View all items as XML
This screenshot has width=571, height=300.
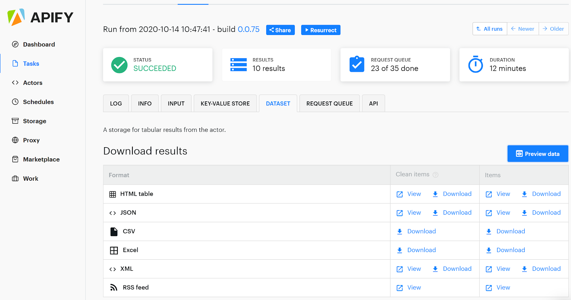pos(498,269)
